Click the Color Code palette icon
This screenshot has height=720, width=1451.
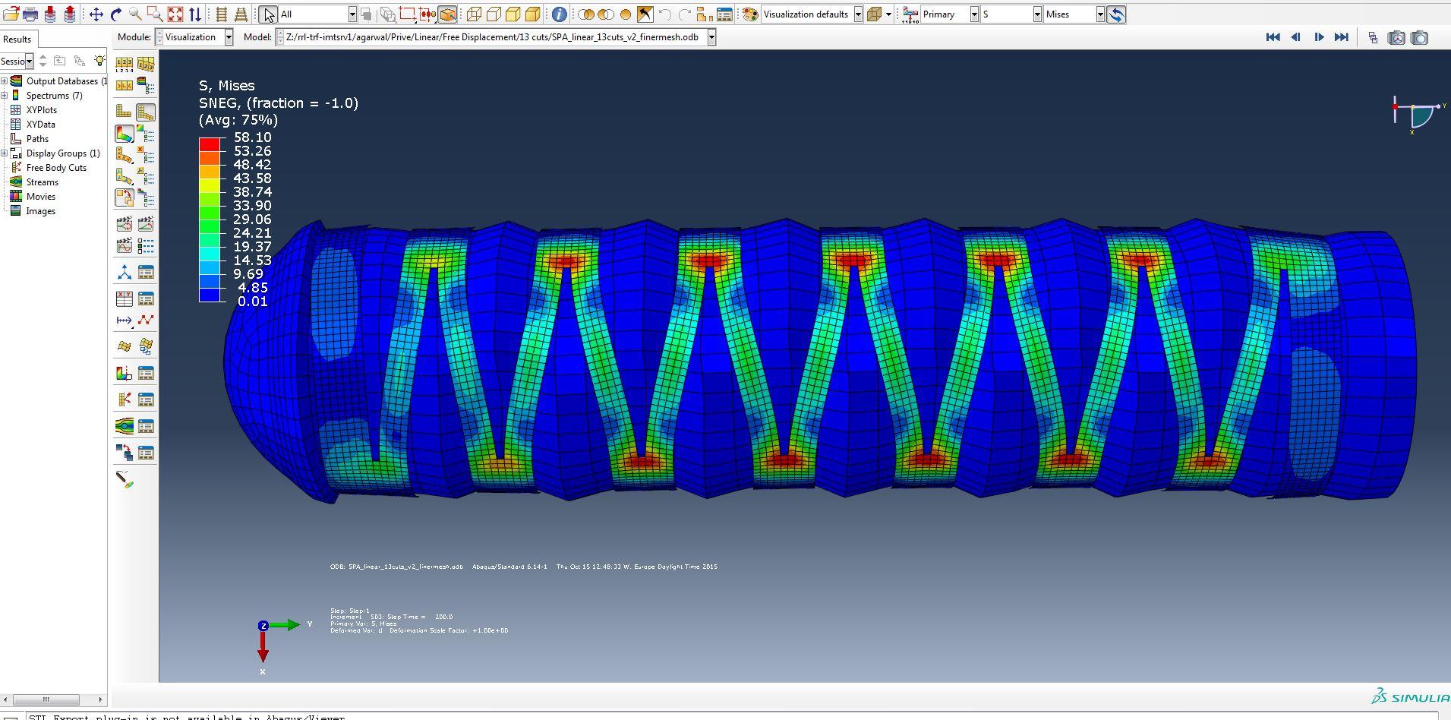pyautogui.click(x=749, y=14)
